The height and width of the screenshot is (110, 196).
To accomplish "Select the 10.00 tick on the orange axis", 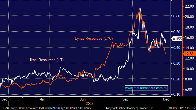I will [189, 69].
